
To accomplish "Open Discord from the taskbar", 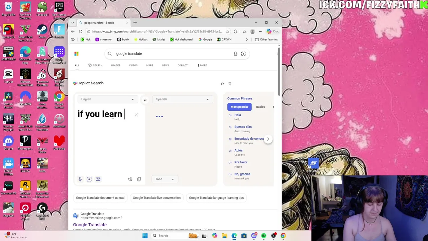I will pyautogui.click(x=254, y=236).
